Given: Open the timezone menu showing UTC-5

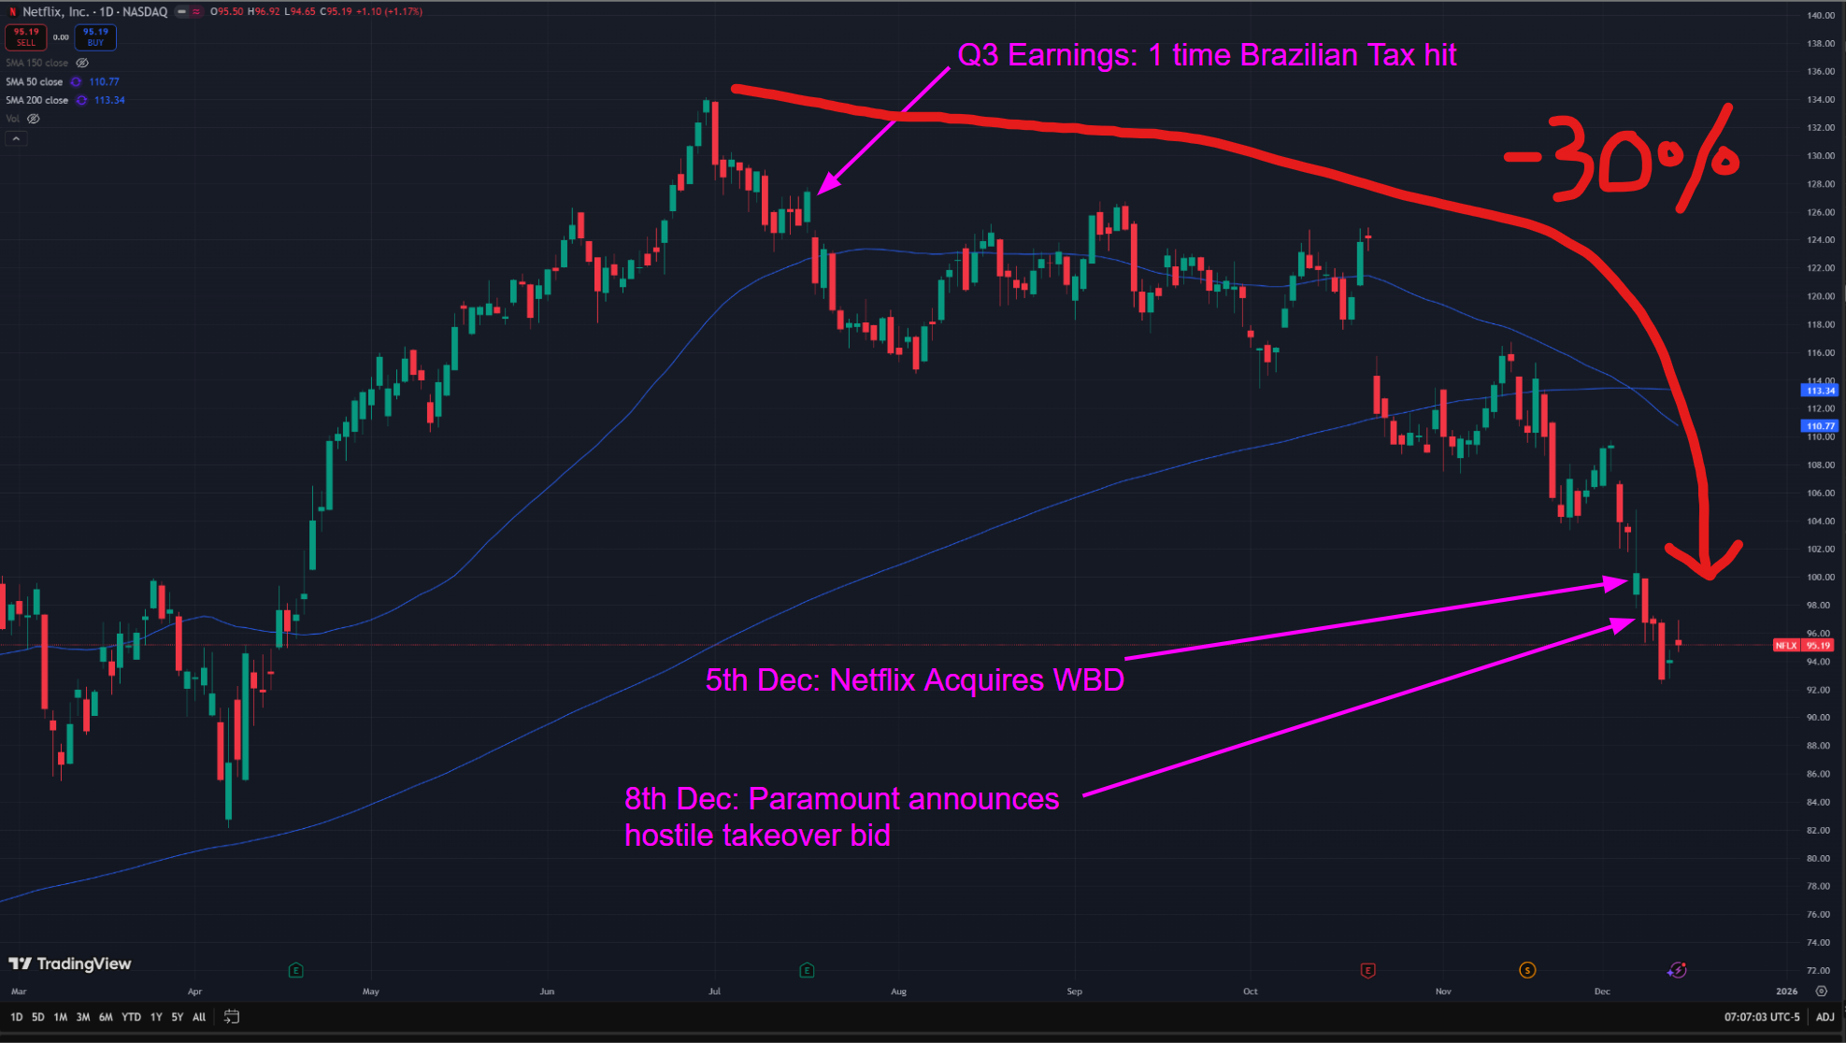Looking at the screenshot, I should point(1761,1017).
